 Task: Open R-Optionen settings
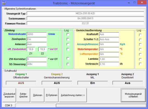click(x=52, y=95)
